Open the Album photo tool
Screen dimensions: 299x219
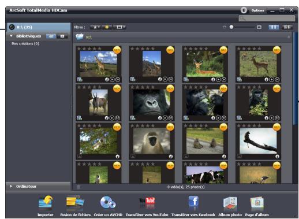230,203
